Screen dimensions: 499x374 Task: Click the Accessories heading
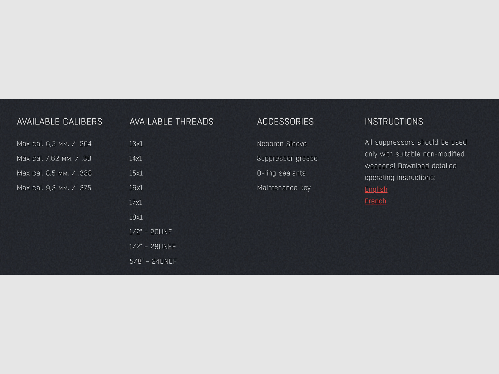point(285,122)
